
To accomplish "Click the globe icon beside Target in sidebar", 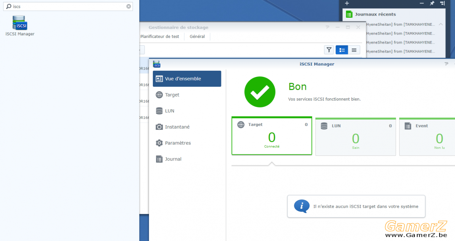I will (x=159, y=95).
